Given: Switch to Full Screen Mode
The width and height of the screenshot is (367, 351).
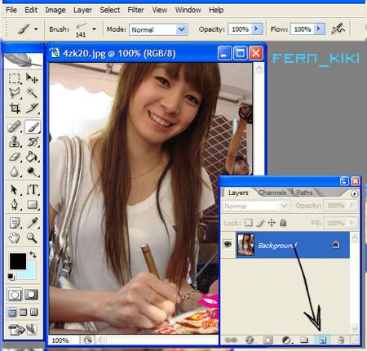Looking at the screenshot, I should pos(33,312).
